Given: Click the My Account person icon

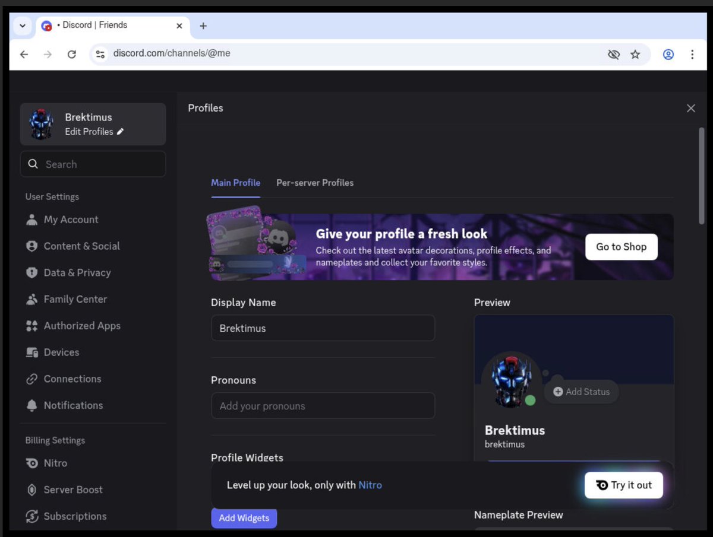Looking at the screenshot, I should [31, 220].
